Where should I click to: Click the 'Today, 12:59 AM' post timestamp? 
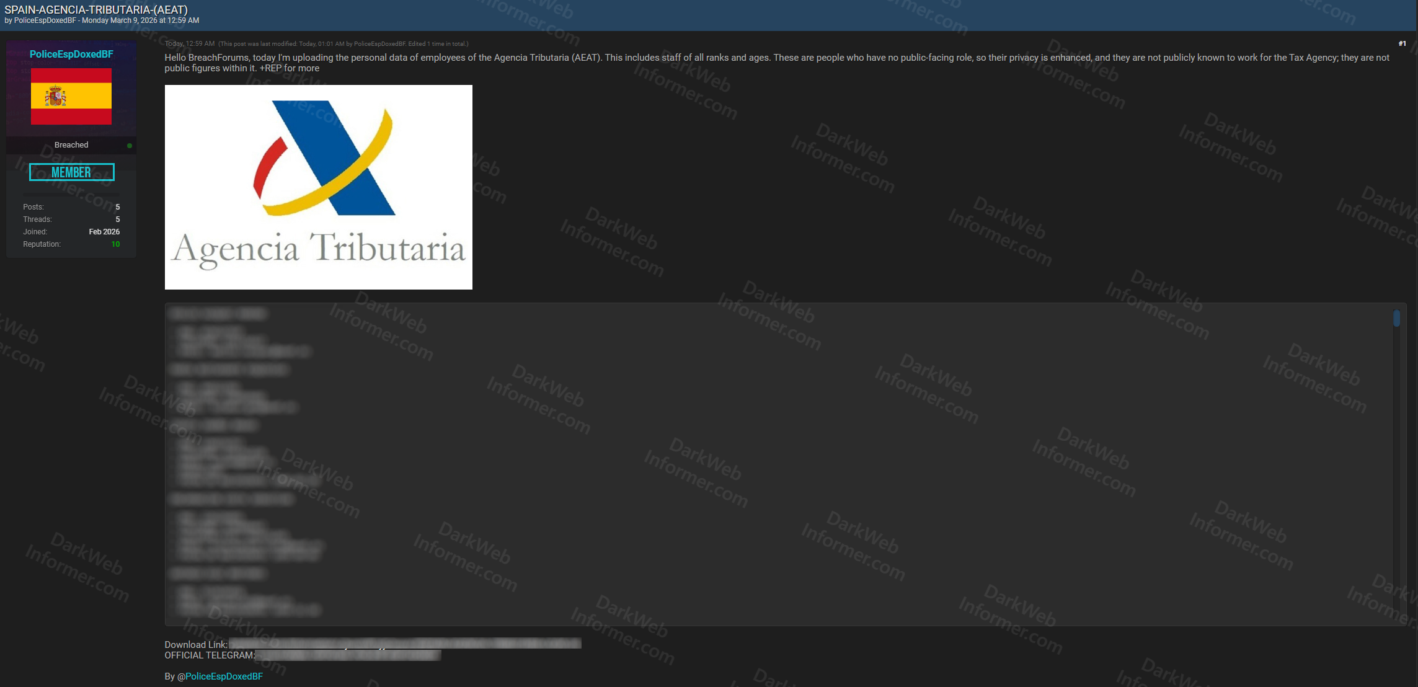pyautogui.click(x=190, y=43)
